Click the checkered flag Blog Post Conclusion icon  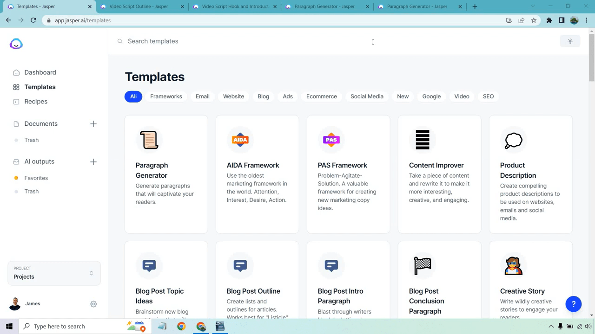coord(423,265)
